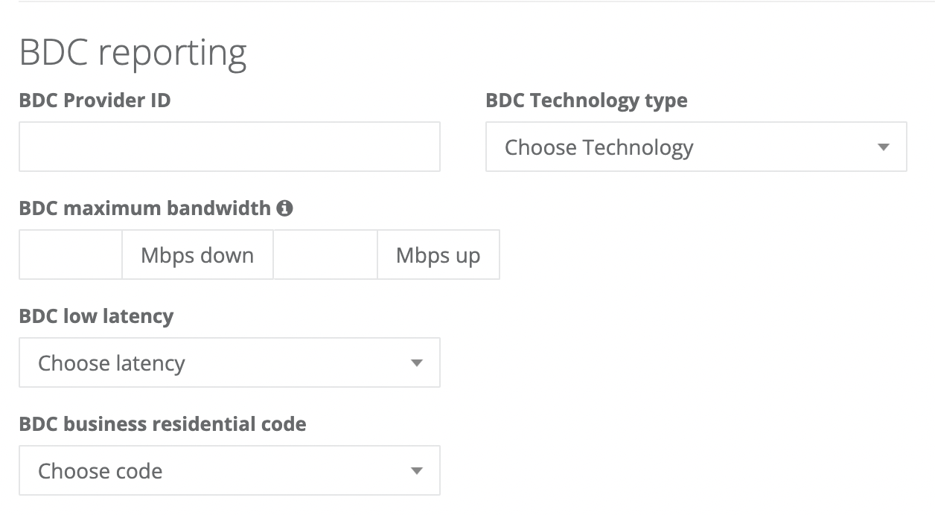Select the Choose latency placeholder text
The image size is (935, 515).
point(110,362)
